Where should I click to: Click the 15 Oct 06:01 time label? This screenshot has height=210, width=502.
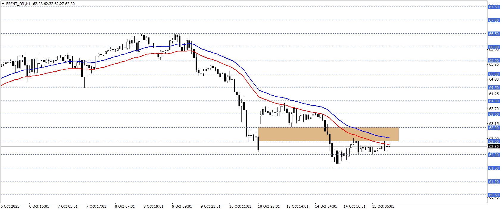point(383,206)
